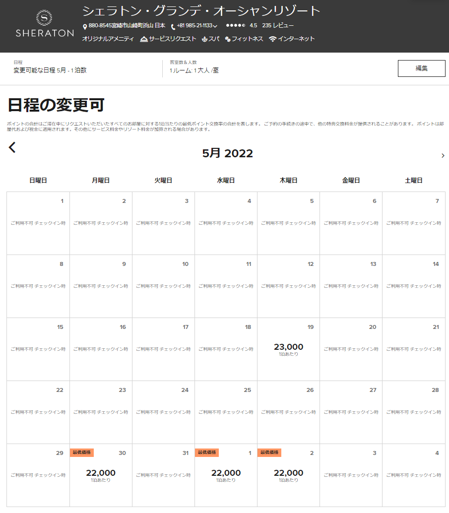
Task: Click the 編集 edit button
Action: click(x=421, y=68)
